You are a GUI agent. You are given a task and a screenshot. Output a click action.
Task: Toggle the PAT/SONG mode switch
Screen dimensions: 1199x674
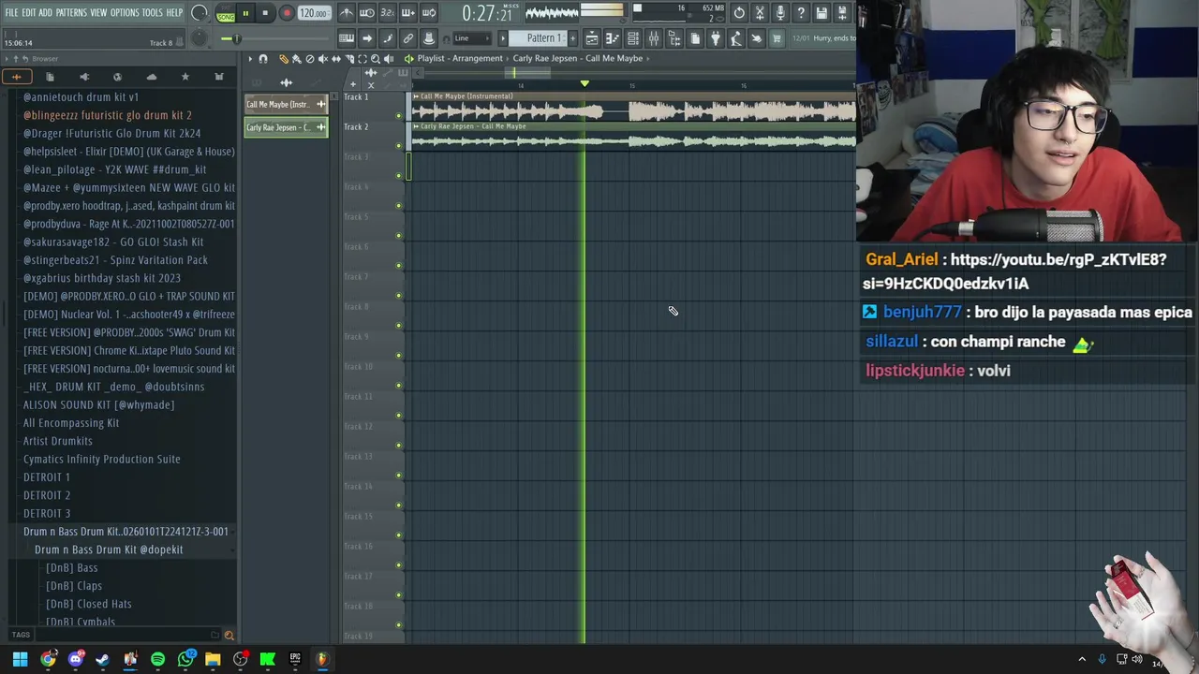pos(226,13)
